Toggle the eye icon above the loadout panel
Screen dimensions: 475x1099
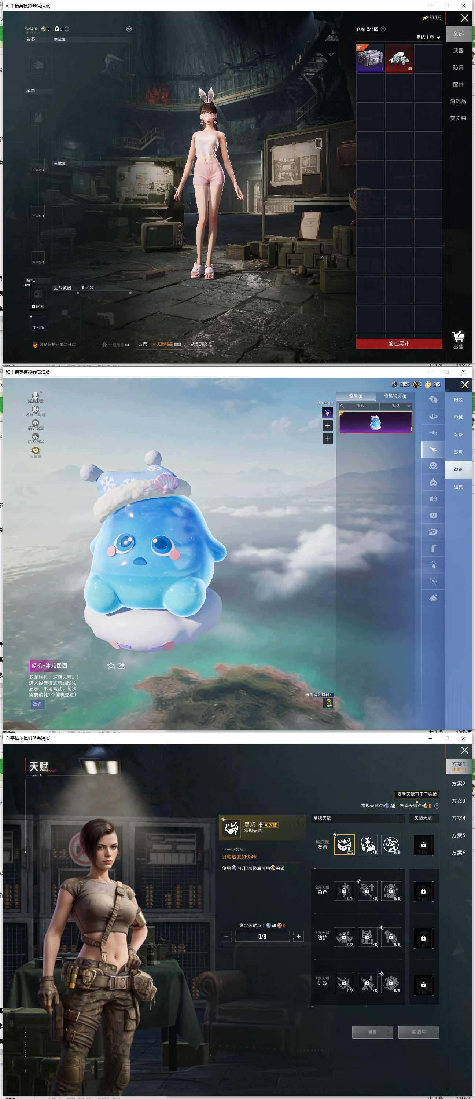coord(129,29)
